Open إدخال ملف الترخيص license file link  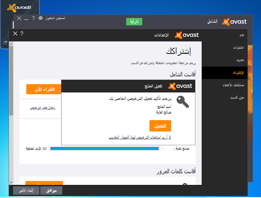pyautogui.click(x=42, y=108)
